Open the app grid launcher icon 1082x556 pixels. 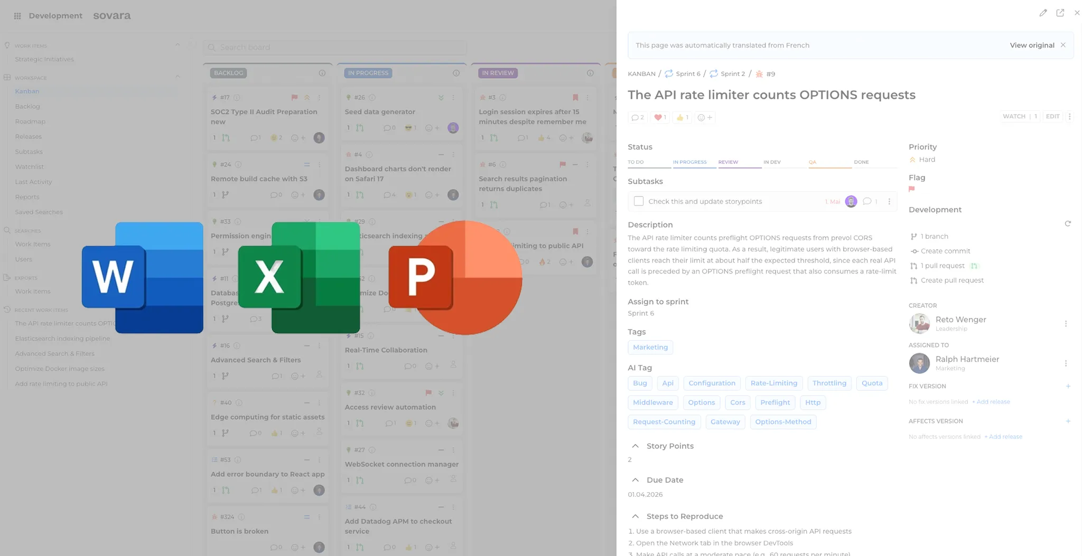pos(17,16)
